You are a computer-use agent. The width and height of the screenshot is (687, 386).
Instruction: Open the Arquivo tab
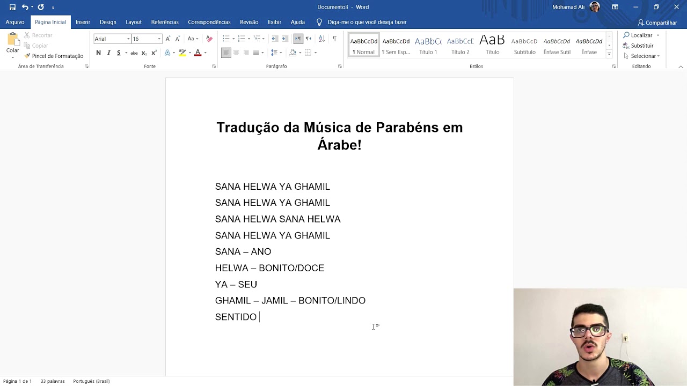[15, 22]
